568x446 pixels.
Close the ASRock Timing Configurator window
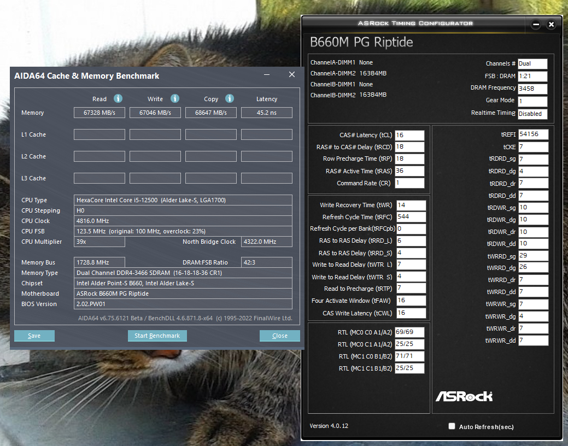click(x=551, y=25)
